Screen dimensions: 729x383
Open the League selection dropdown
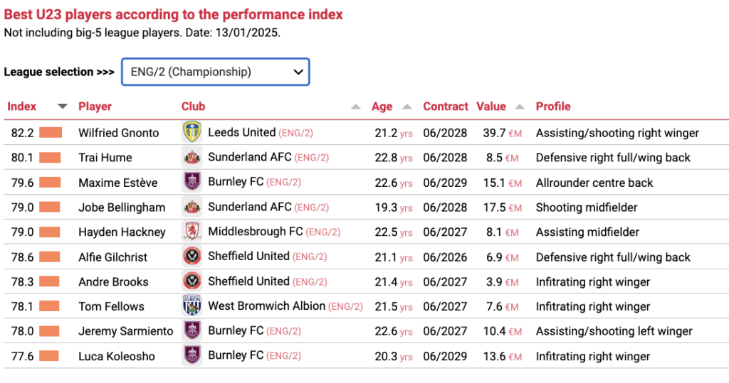tap(215, 72)
